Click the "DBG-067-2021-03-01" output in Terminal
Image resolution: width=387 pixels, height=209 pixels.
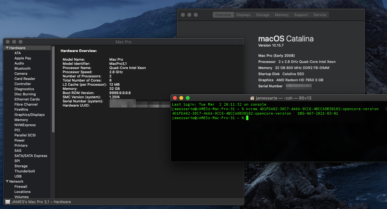(318, 113)
